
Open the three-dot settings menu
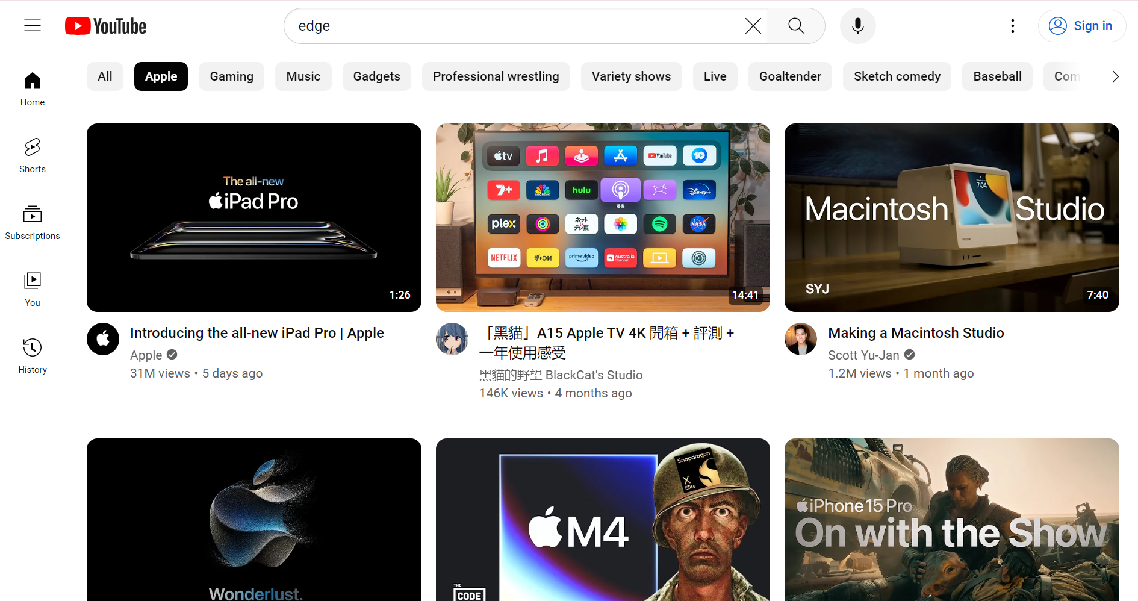pyautogui.click(x=1013, y=26)
